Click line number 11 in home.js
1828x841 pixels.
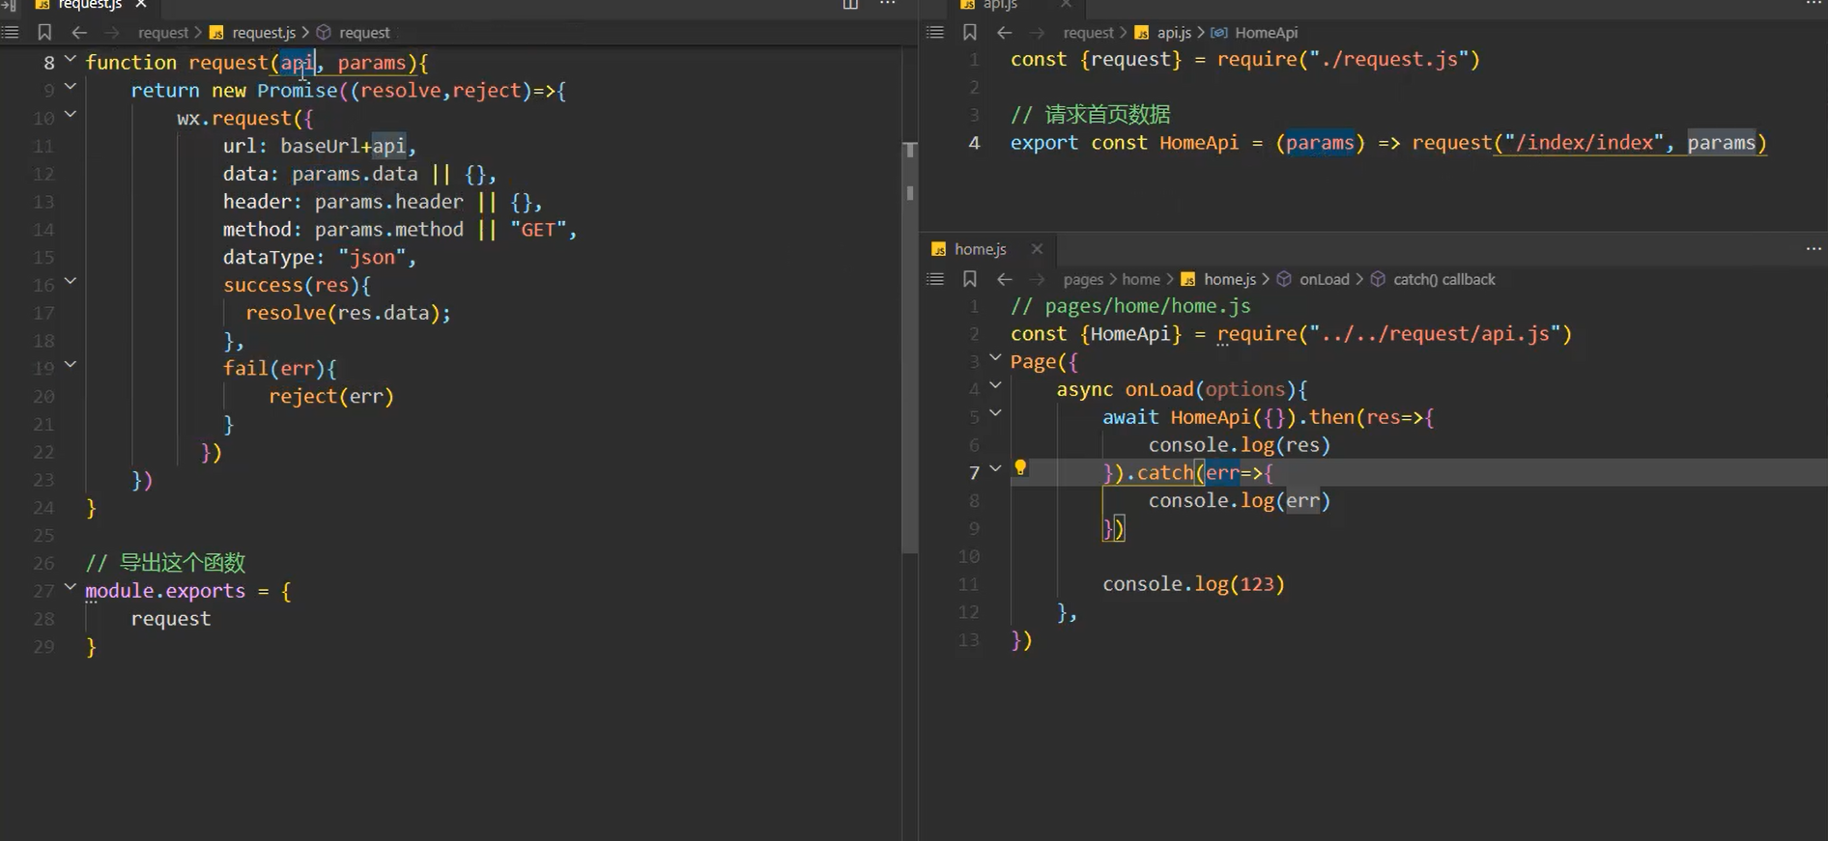coord(969,584)
